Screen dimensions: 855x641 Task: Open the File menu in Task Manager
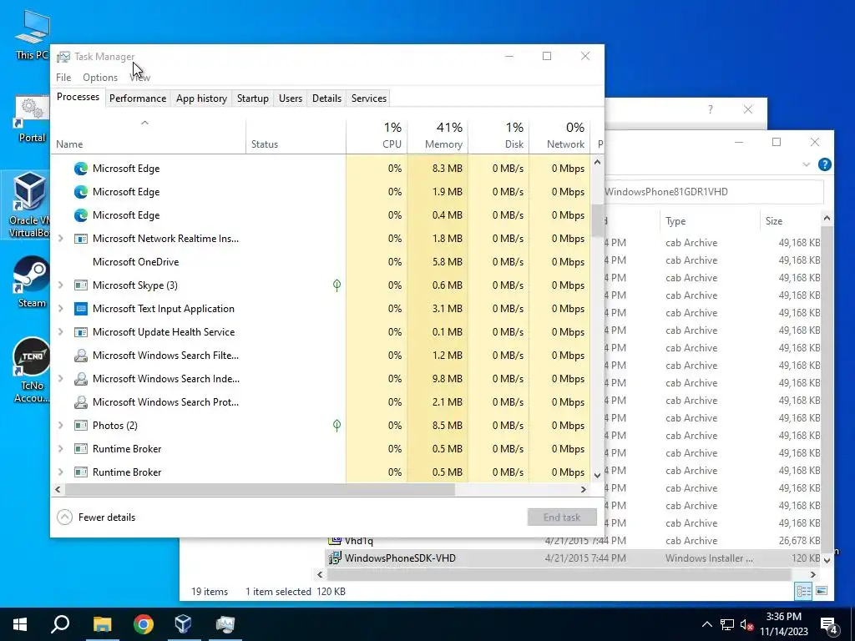click(x=63, y=78)
